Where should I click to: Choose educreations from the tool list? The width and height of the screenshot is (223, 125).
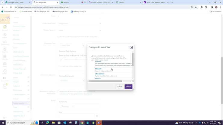point(100,74)
